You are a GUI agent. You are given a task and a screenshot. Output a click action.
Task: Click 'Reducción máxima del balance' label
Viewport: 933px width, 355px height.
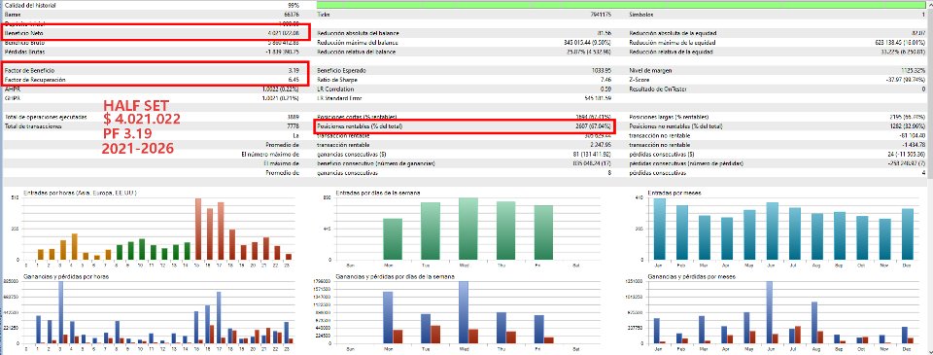click(x=357, y=43)
